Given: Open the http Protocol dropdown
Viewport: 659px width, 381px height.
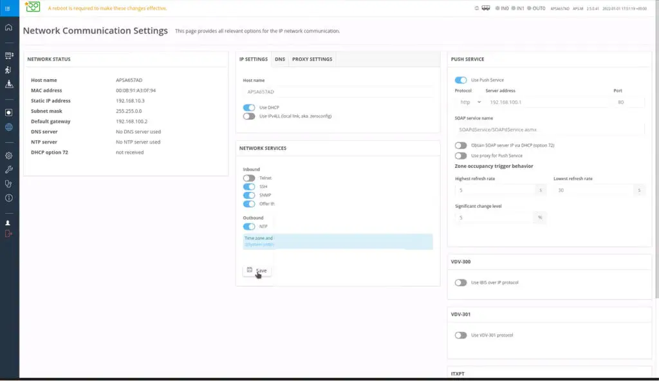Looking at the screenshot, I should click(x=469, y=102).
